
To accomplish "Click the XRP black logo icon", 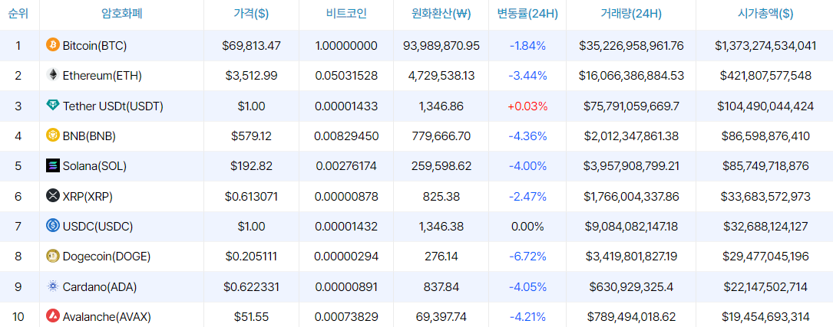I will 53,196.
